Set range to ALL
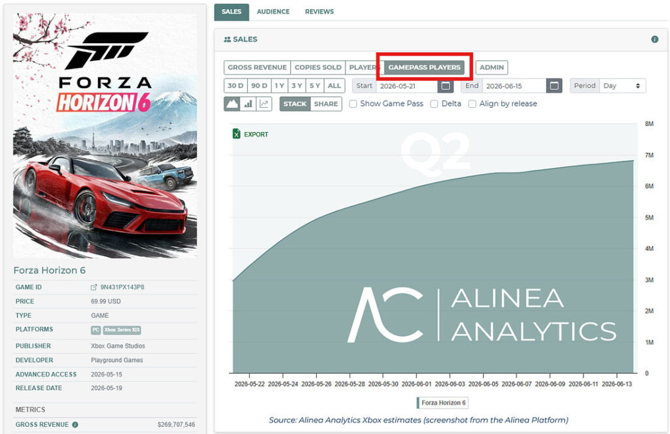The width and height of the screenshot is (670, 434). pyautogui.click(x=334, y=86)
